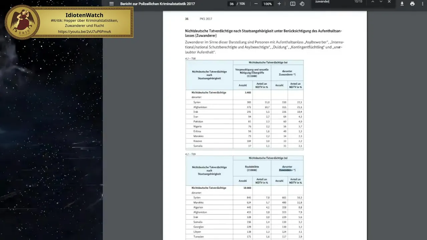The width and height of the screenshot is (427, 240).
Task: Click the 100% zoom level field
Action: 267,4
